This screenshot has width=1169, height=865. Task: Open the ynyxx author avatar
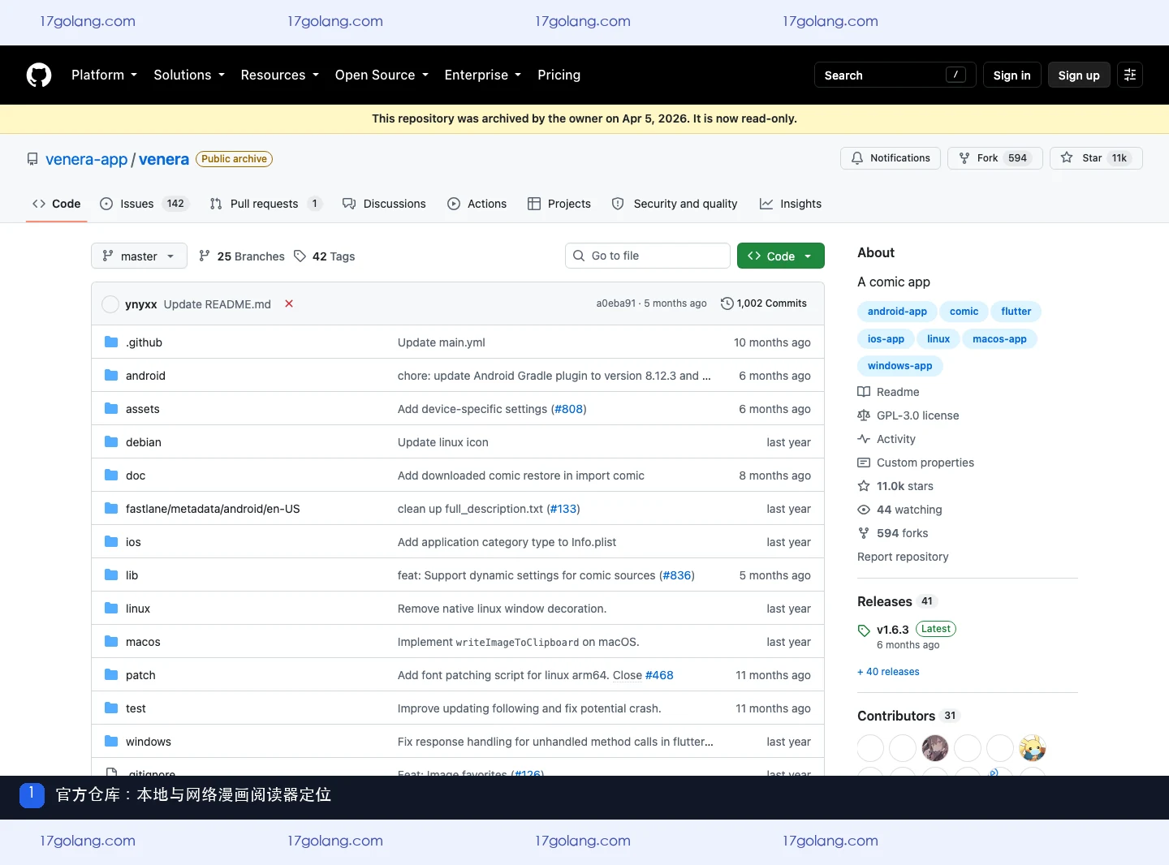(110, 304)
